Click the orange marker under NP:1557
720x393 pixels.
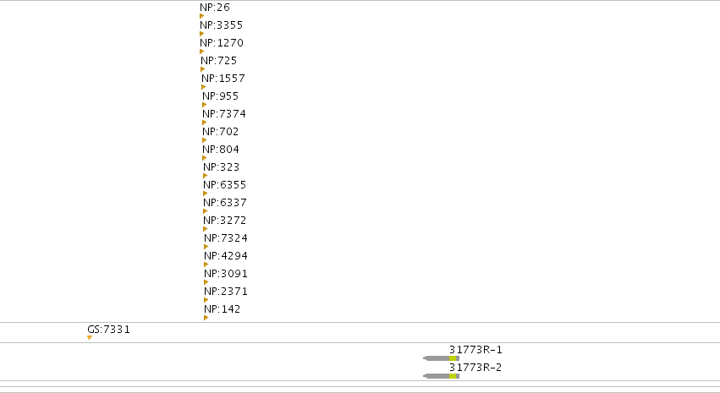[x=203, y=87]
